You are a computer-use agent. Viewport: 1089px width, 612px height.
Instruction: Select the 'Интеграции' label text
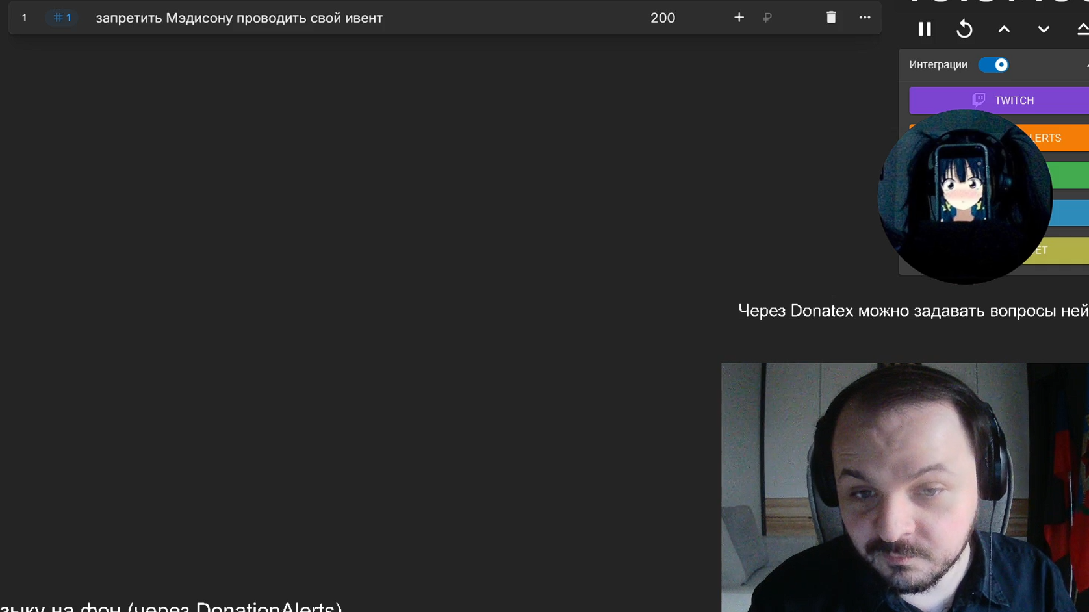pyautogui.click(x=938, y=65)
